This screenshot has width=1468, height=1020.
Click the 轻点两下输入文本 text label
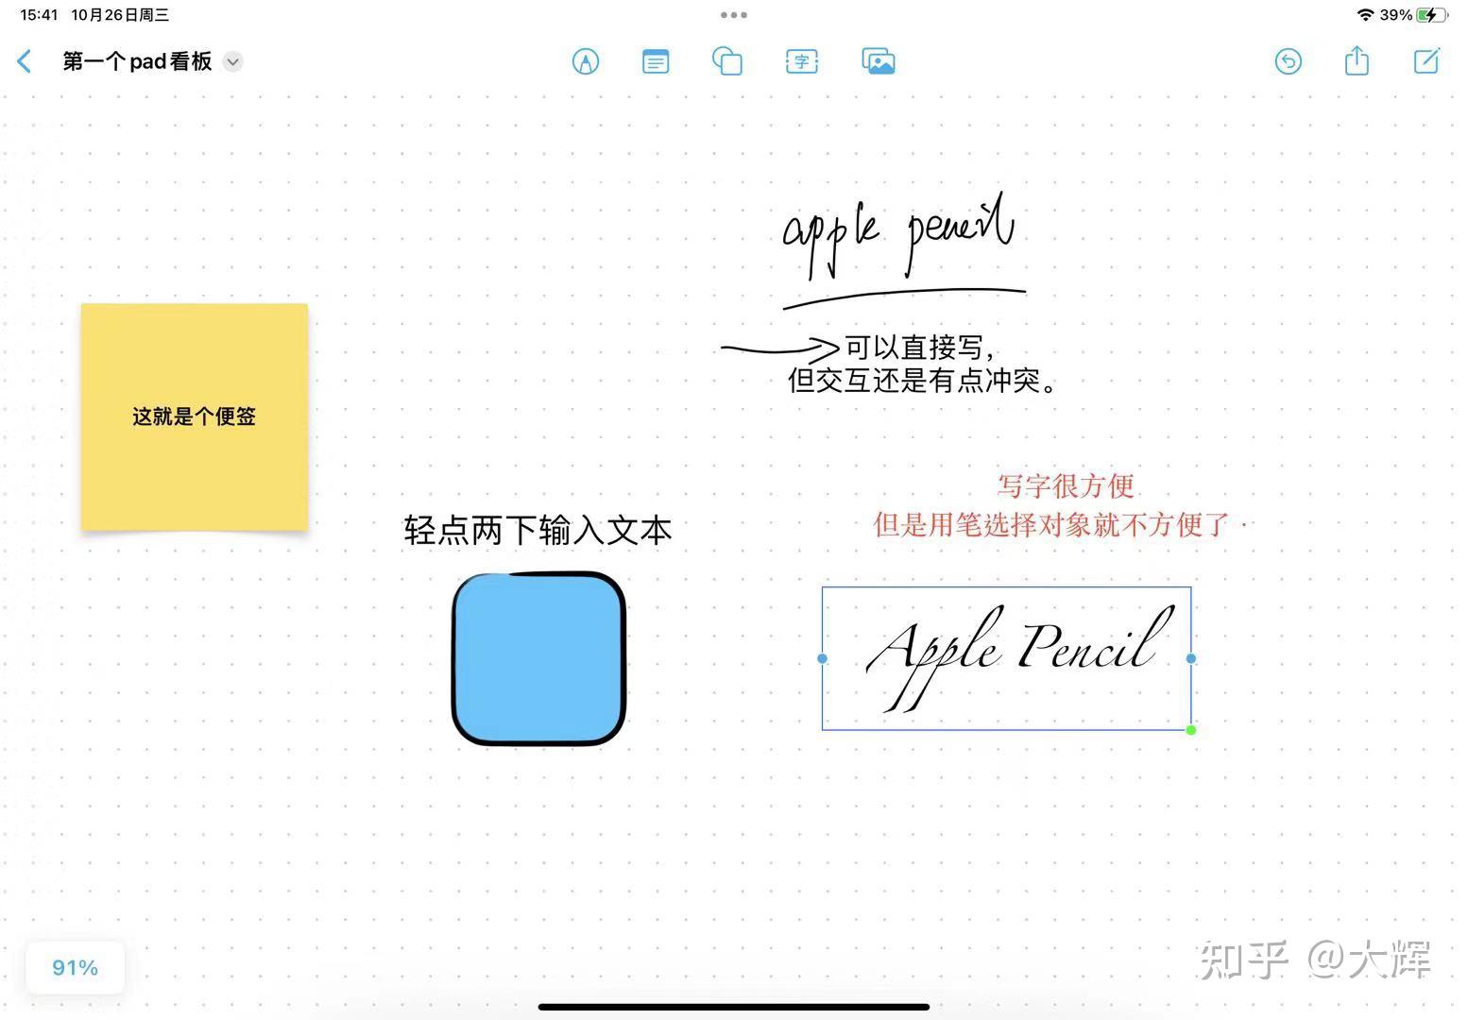coord(537,530)
